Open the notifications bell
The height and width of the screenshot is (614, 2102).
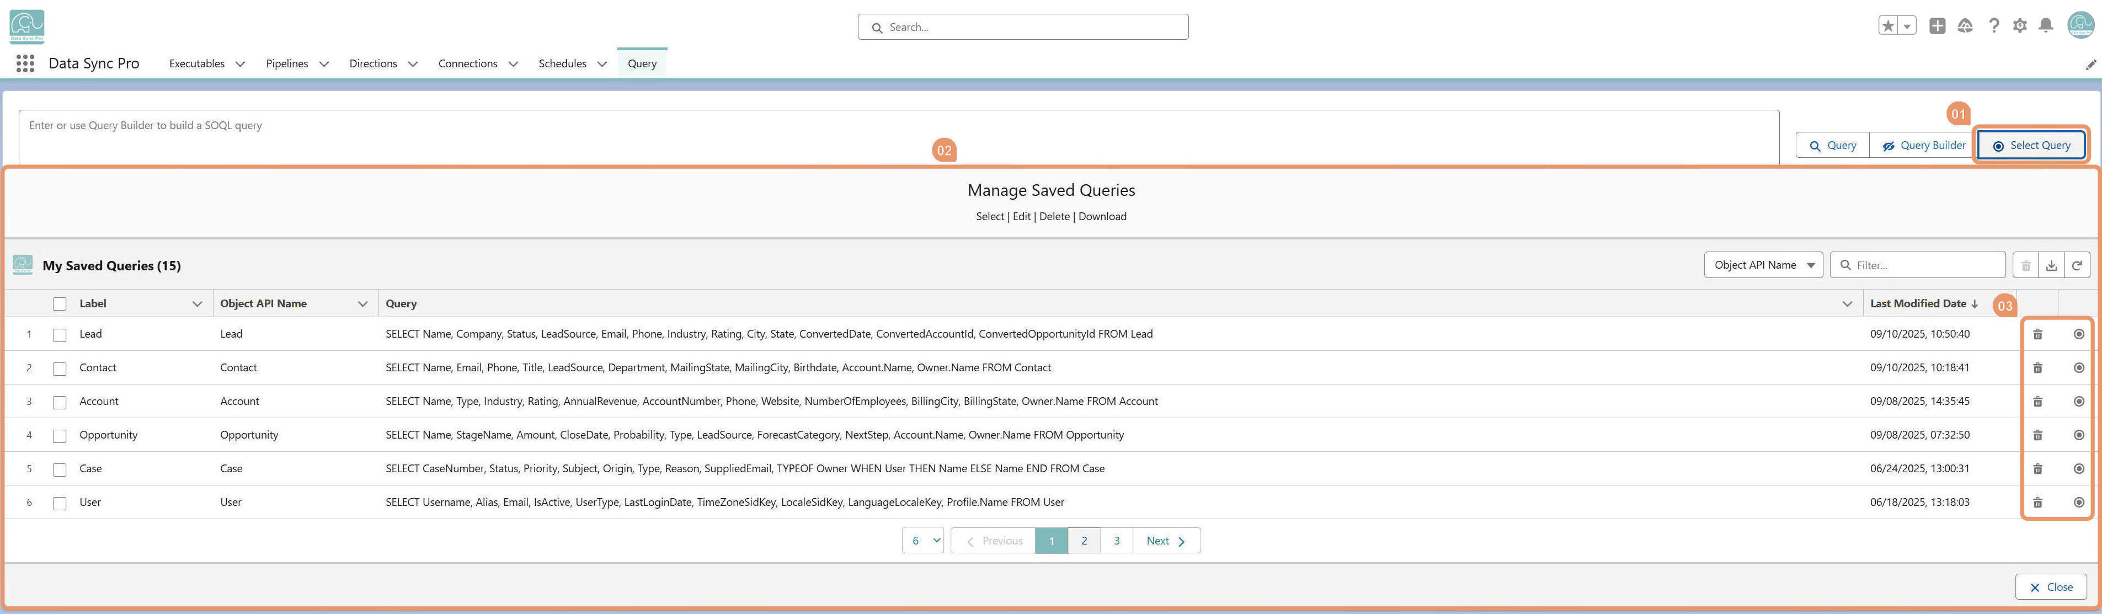(x=2046, y=26)
